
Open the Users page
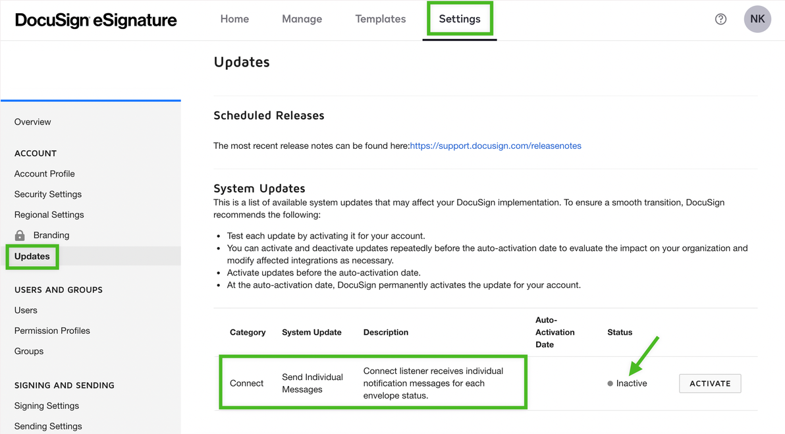click(26, 310)
